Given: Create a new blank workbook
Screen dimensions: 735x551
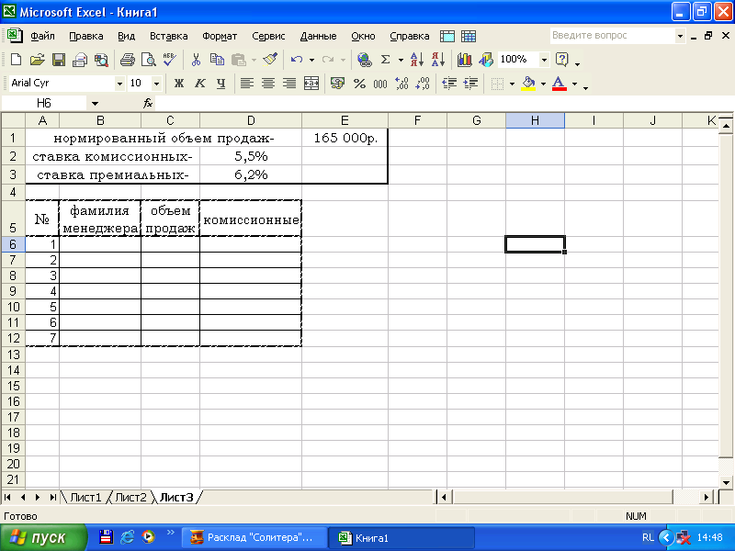Looking at the screenshot, I should click(x=16, y=60).
